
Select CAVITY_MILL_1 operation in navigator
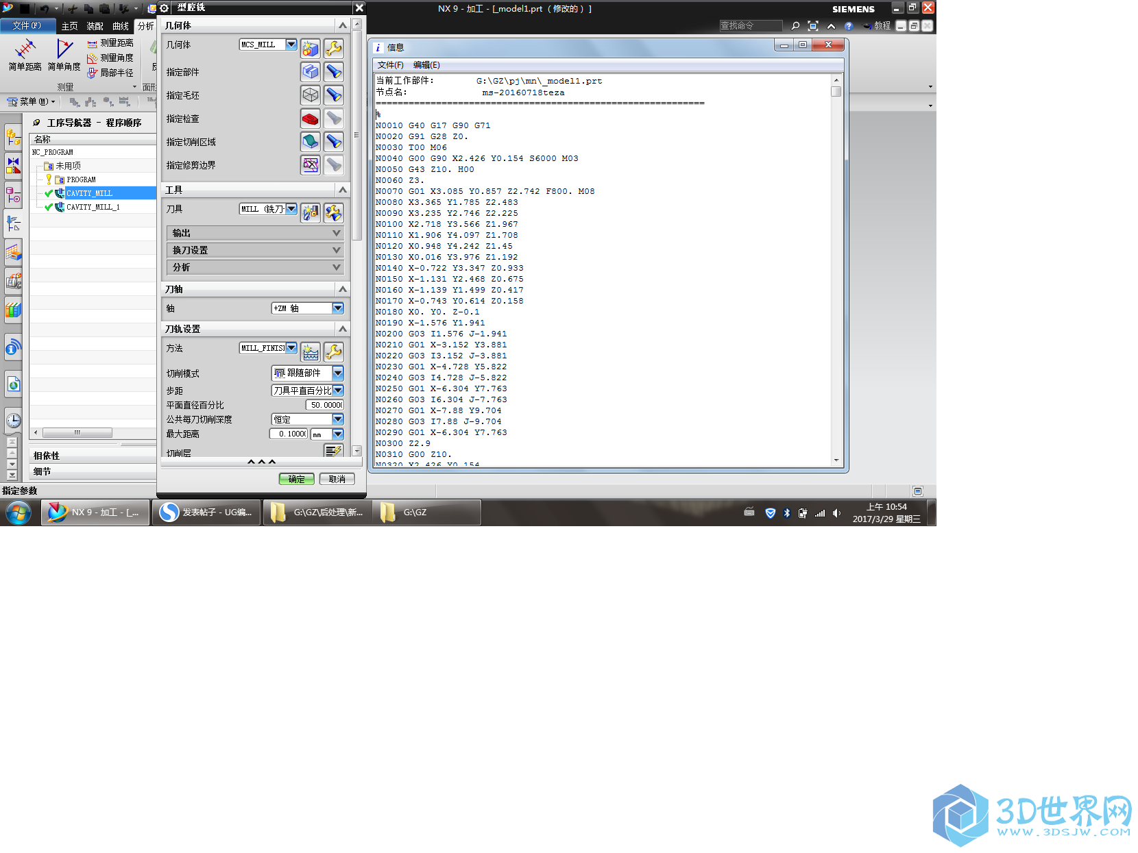point(93,207)
